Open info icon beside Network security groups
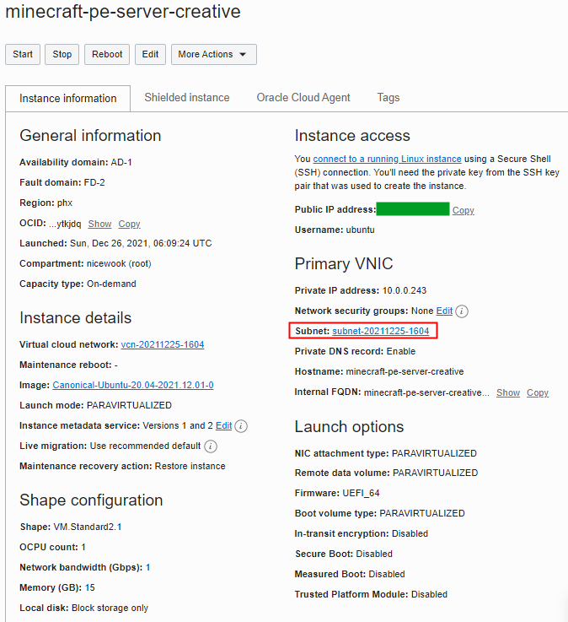This screenshot has width=568, height=622. click(x=462, y=311)
